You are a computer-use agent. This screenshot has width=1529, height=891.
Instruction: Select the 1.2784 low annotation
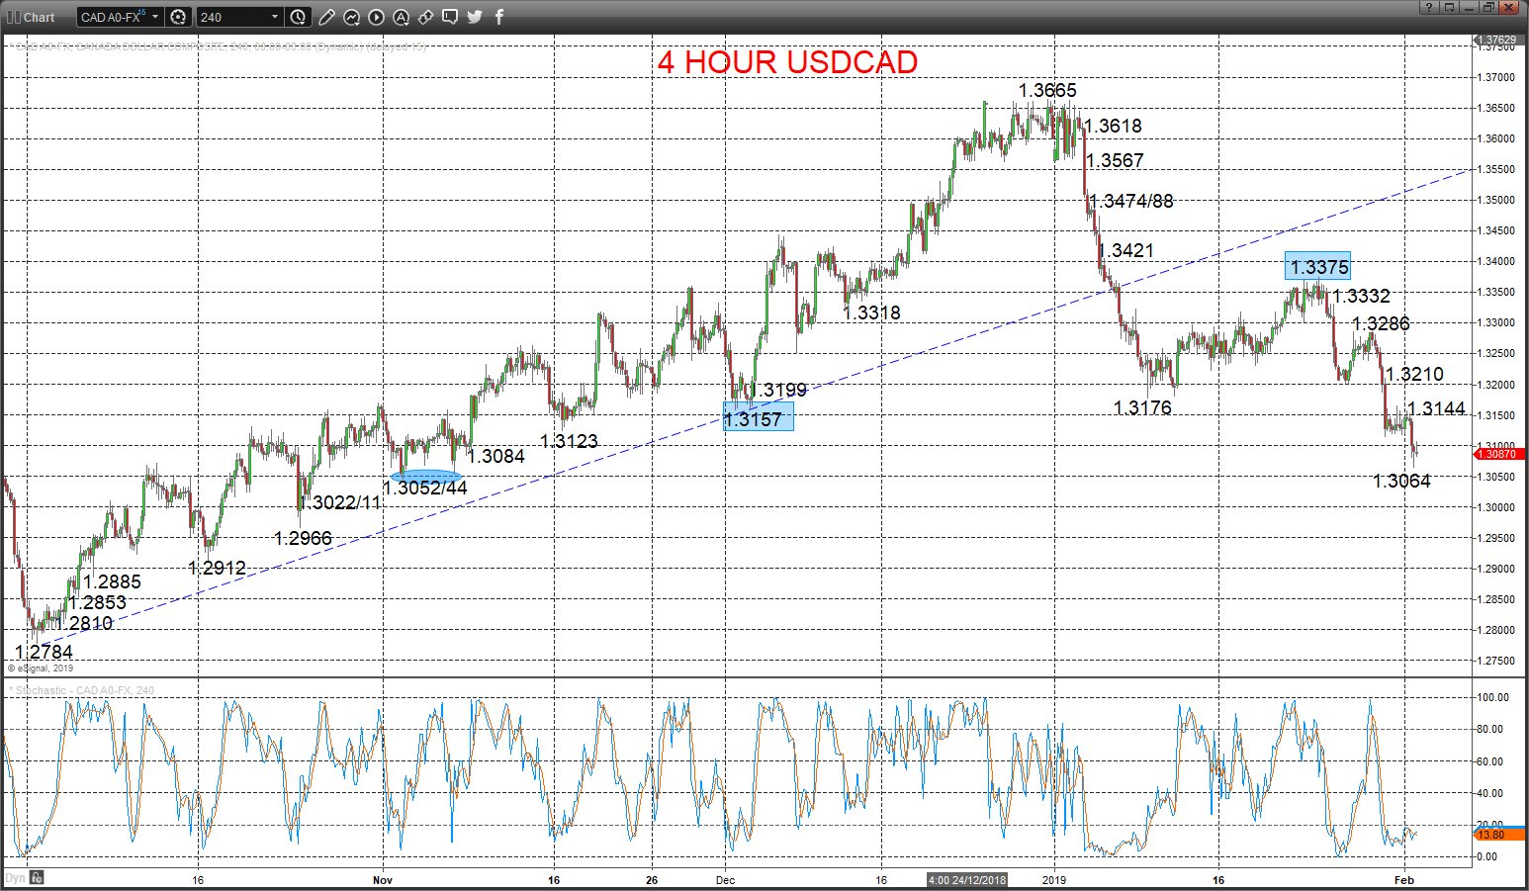pos(45,652)
